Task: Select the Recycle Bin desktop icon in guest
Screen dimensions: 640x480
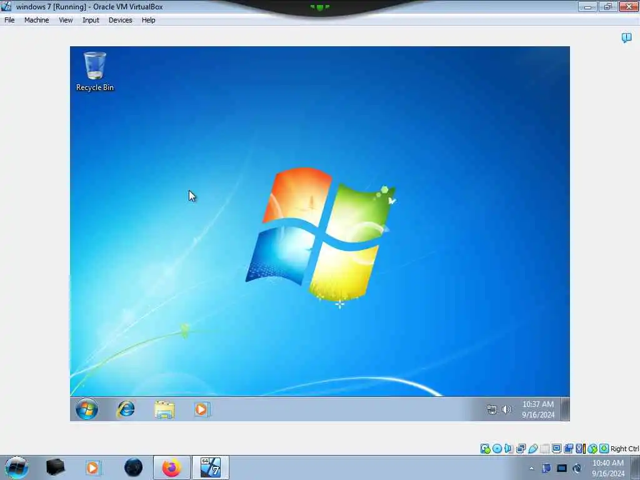Action: tap(95, 71)
